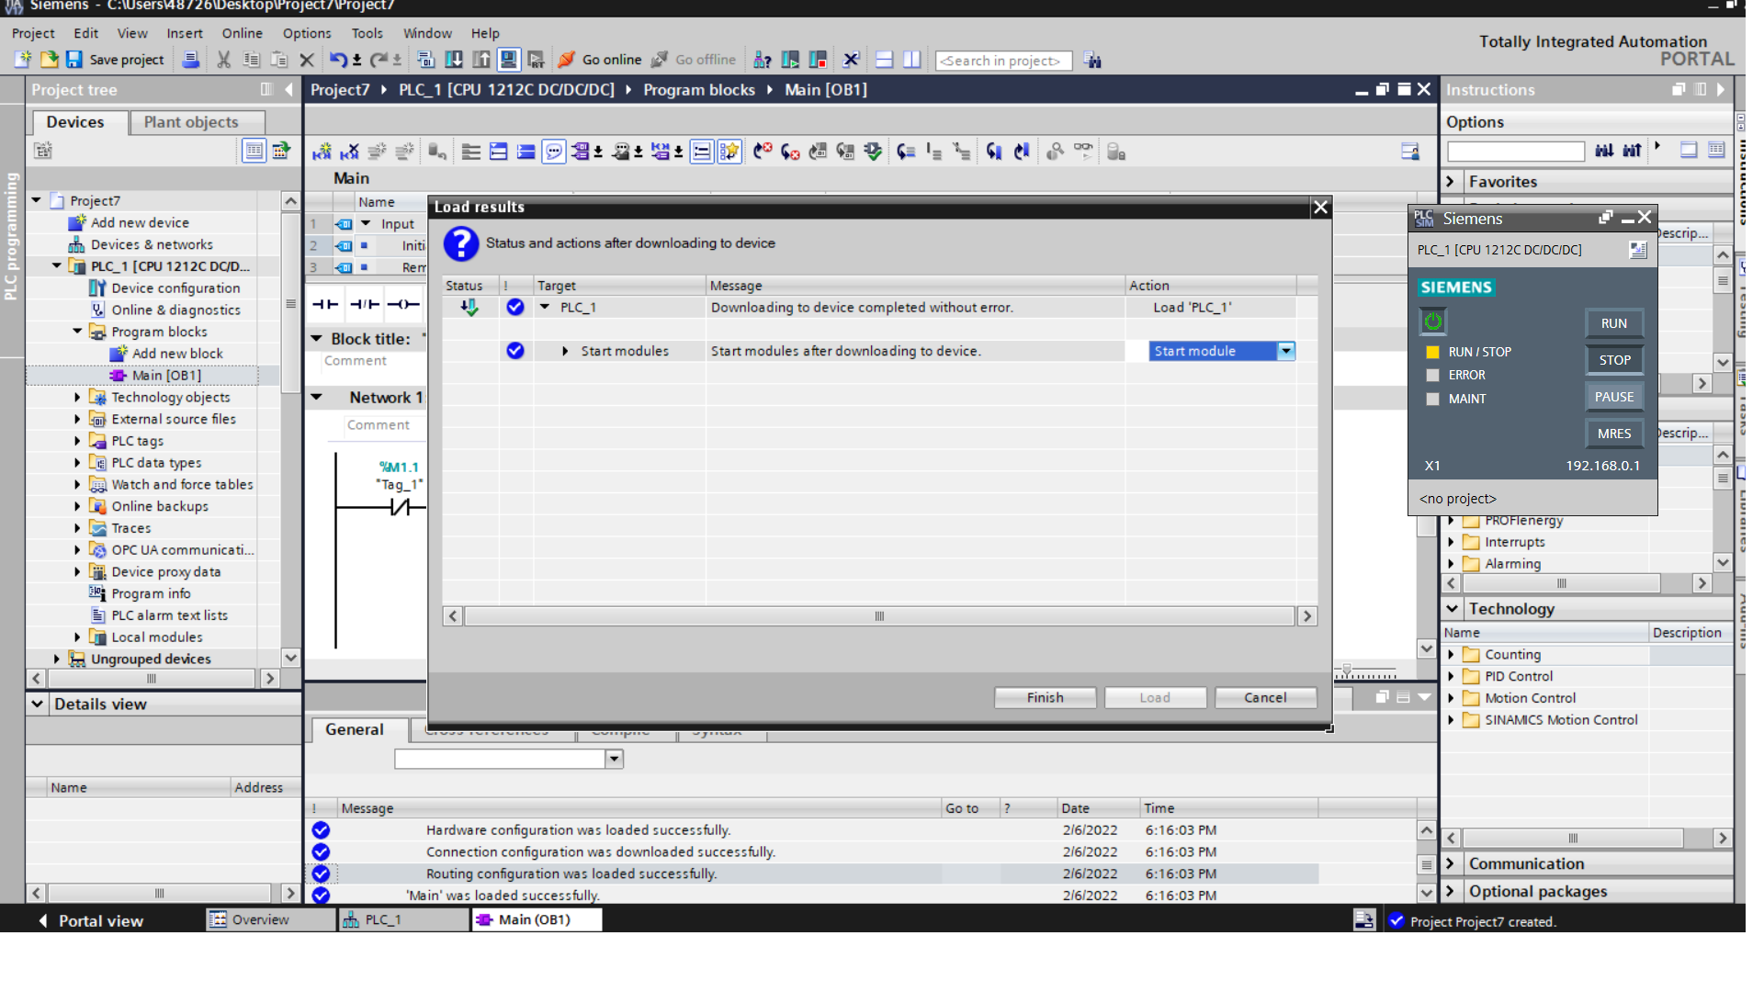Viewport: 1764px width, 992px height.
Task: Toggle favorites display in editor
Action: coord(729,152)
